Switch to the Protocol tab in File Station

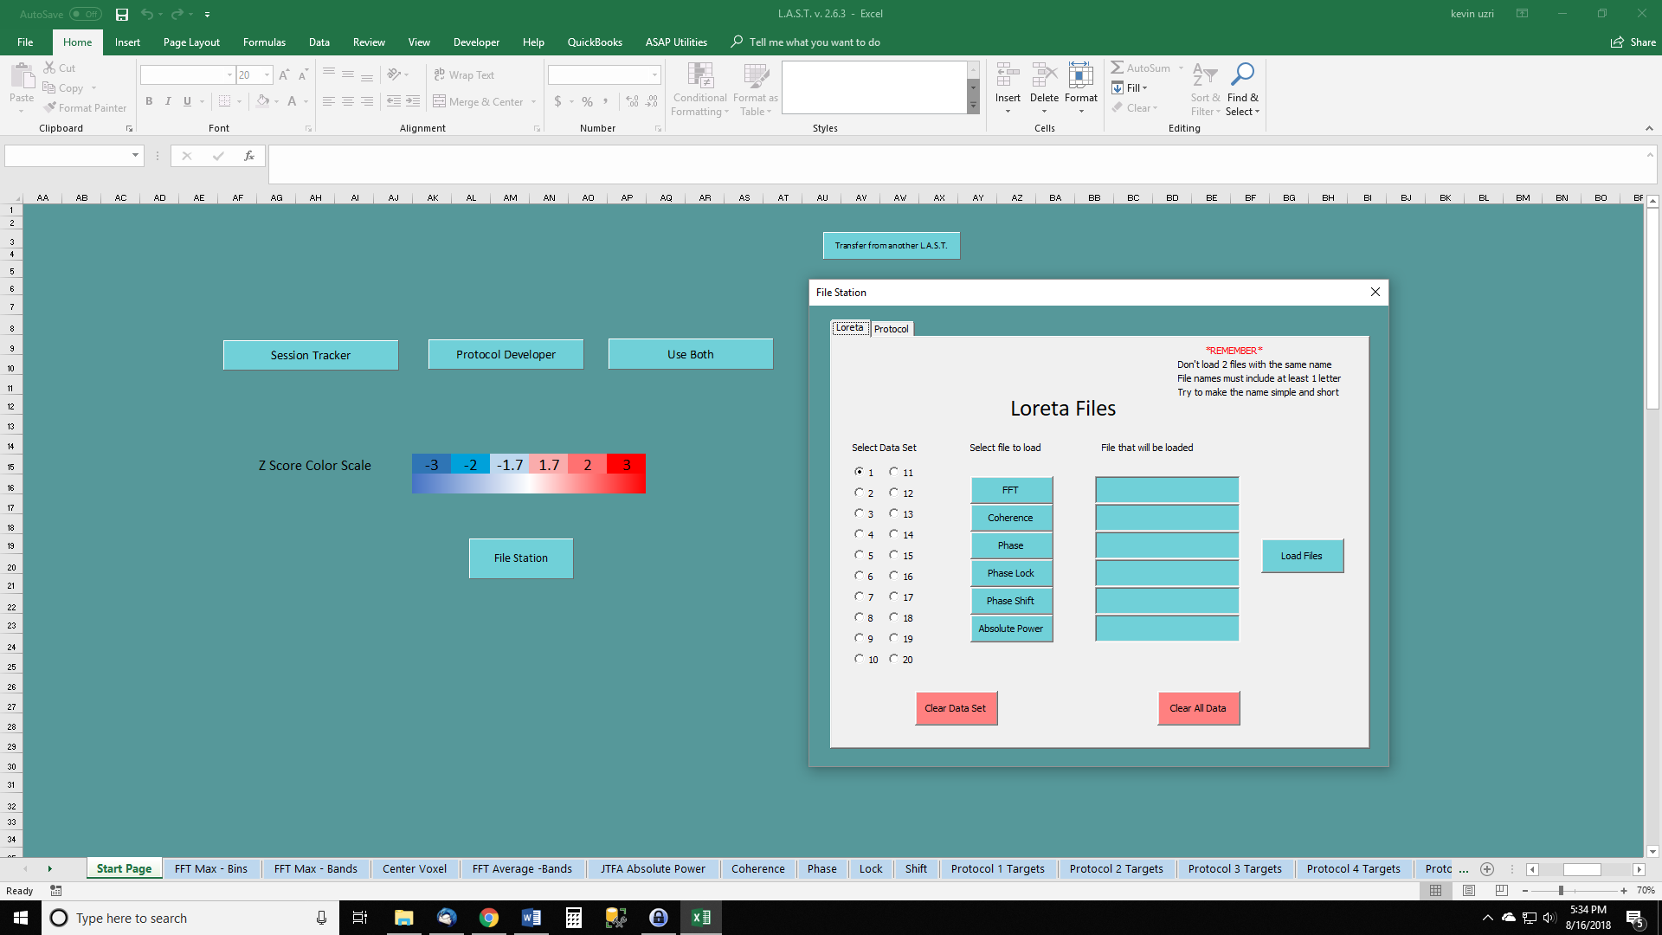(x=891, y=329)
